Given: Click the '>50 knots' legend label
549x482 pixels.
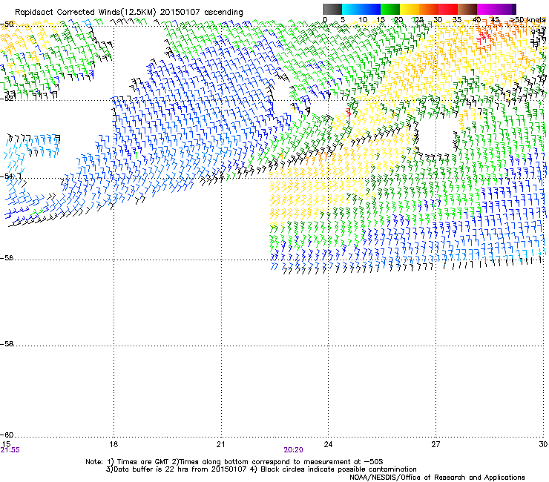Looking at the screenshot, I should [527, 19].
